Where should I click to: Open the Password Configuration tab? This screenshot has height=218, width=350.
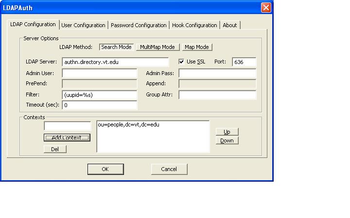(x=139, y=25)
